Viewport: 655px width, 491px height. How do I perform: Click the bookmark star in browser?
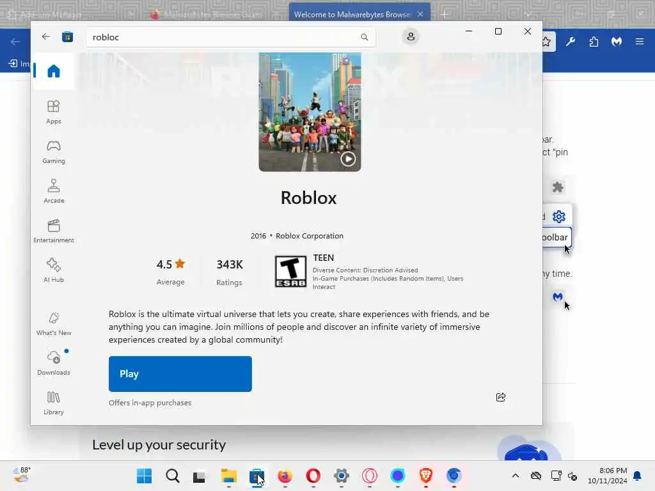coord(548,42)
